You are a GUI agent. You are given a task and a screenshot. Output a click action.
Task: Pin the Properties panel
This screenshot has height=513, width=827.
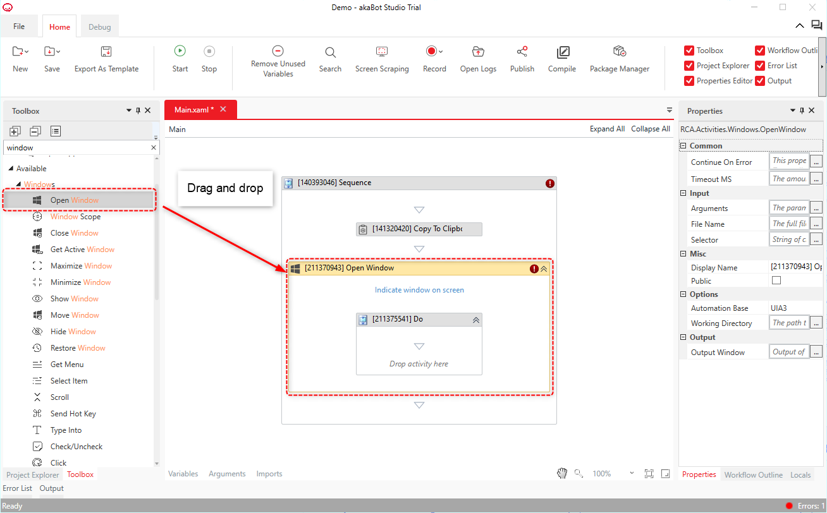pyautogui.click(x=802, y=111)
